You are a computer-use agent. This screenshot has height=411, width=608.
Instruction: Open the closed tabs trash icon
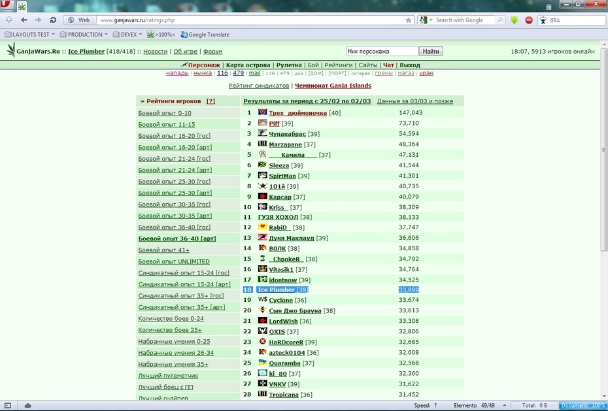click(x=549, y=7)
